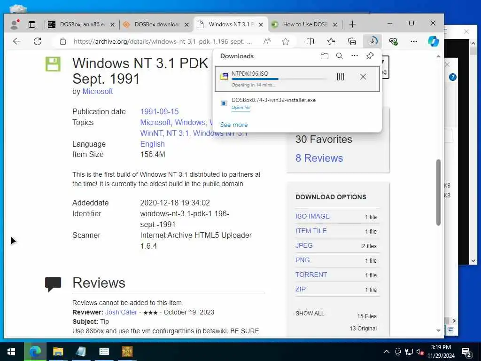
Task: Open the tab actions menu icon
Action: point(32,24)
